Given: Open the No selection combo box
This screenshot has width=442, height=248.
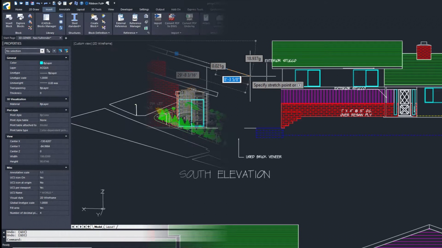Looking at the screenshot, I should [25, 51].
